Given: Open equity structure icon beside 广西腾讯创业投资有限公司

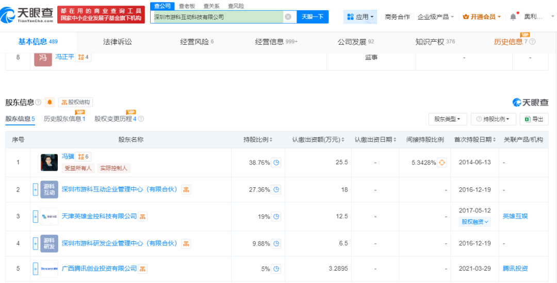Looking at the screenshot, I should coord(143,269).
